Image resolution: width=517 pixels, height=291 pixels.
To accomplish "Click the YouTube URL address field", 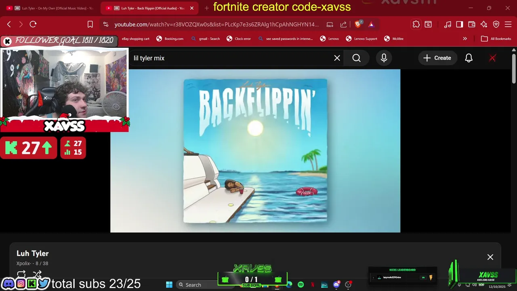I will pos(216,24).
